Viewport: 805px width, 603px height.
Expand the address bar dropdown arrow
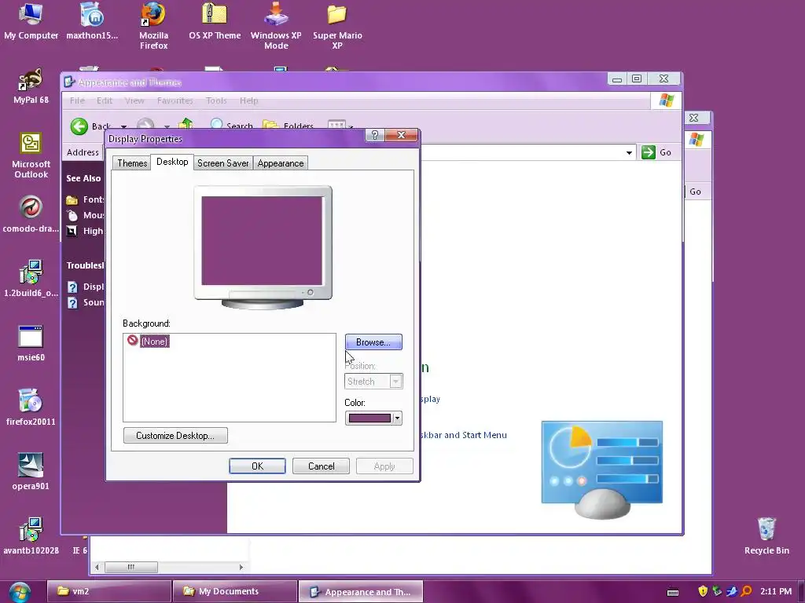629,153
